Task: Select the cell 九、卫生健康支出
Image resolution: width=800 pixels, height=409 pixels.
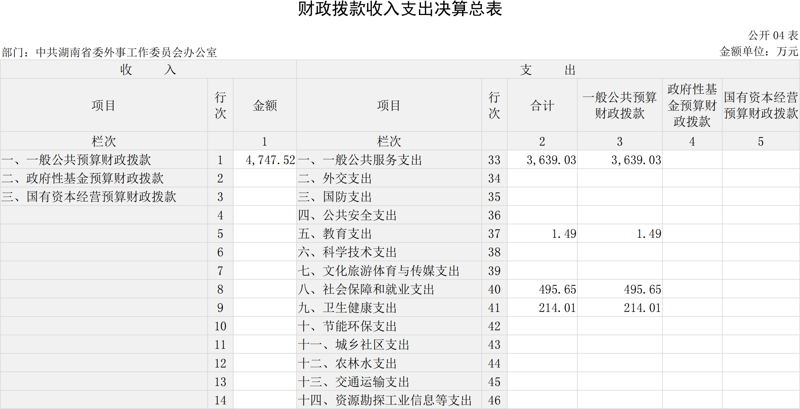Action: (x=389, y=308)
